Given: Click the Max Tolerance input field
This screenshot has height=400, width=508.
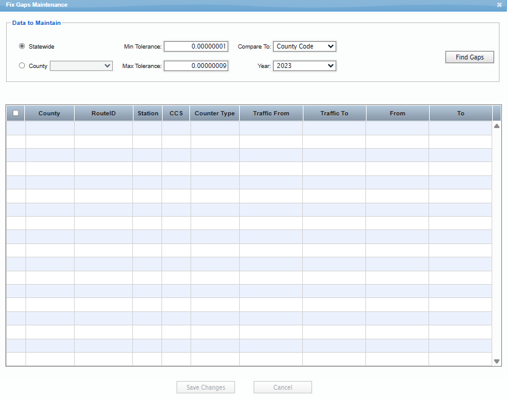Looking at the screenshot, I should coord(195,66).
